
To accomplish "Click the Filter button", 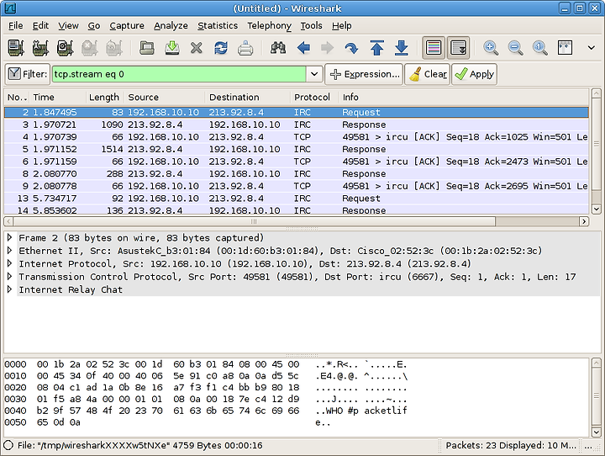I will [28, 74].
